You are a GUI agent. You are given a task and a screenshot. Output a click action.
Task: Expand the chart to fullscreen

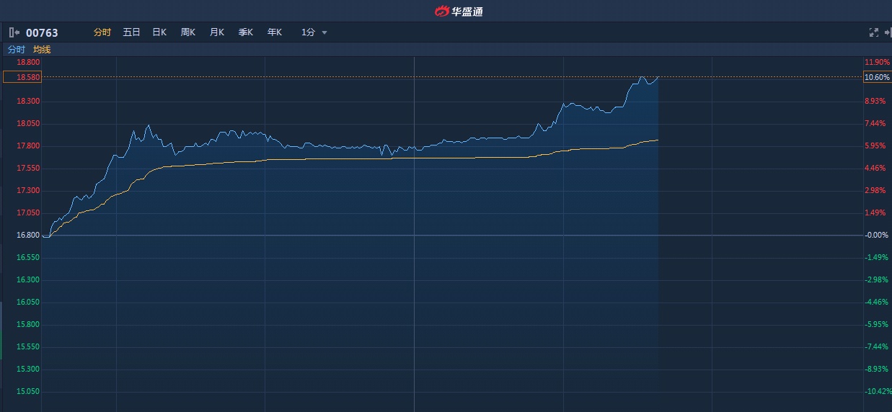point(874,32)
